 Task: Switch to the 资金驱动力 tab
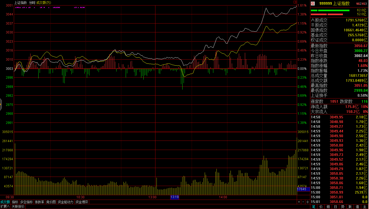pyautogui.click(x=65, y=202)
